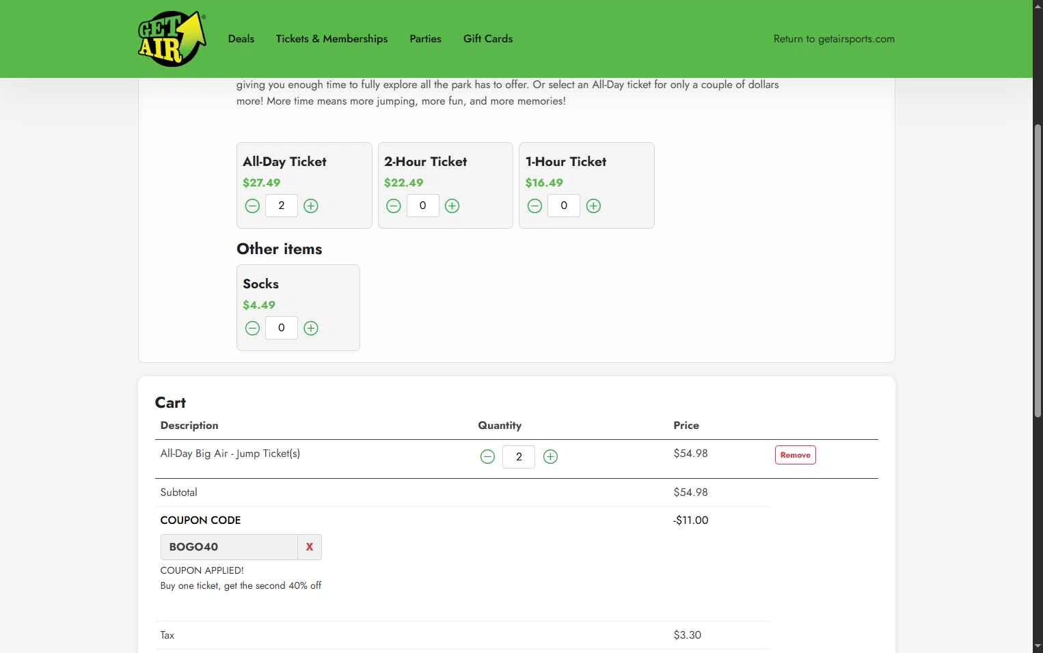
Task: Click the $16.49 1-Hour price
Action: click(x=544, y=183)
